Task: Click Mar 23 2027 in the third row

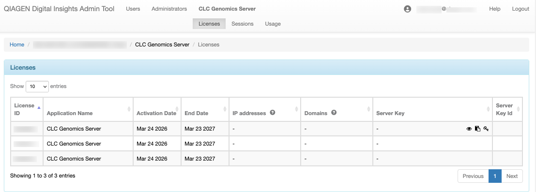Action: 200,159
